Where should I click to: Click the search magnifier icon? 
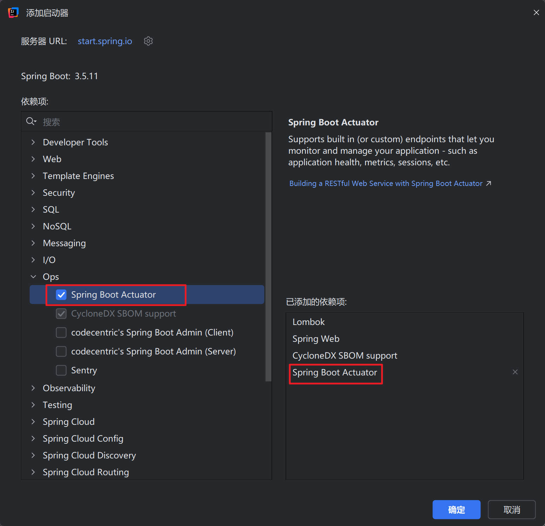click(31, 122)
